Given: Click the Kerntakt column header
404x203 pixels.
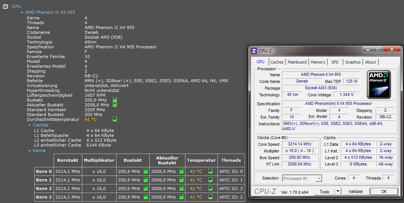Looking at the screenshot, I should [x=68, y=160].
